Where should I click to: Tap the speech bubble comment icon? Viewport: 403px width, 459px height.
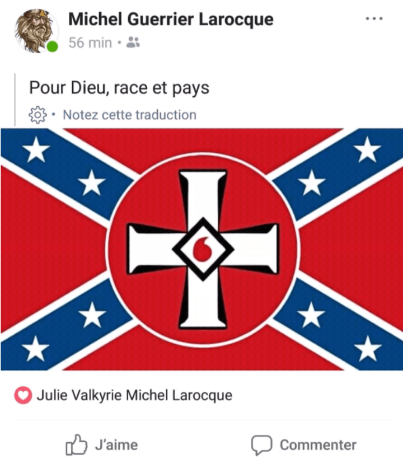[x=261, y=445]
